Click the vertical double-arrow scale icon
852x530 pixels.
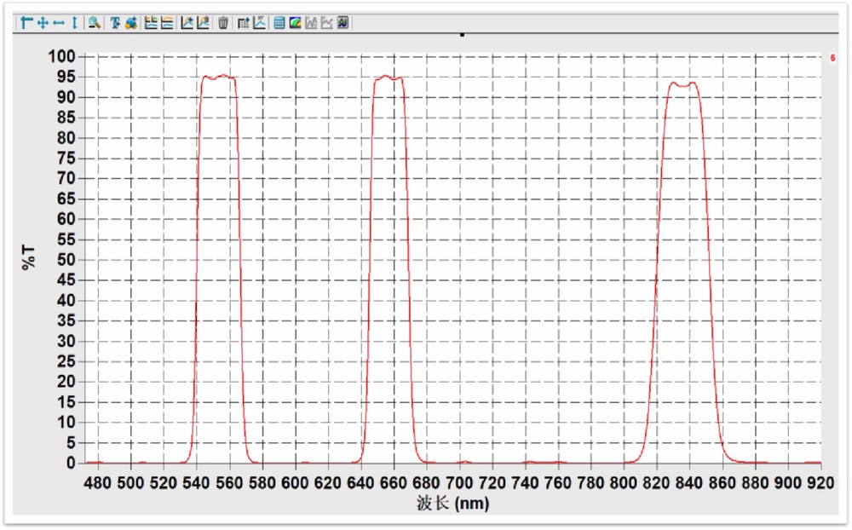(74, 23)
